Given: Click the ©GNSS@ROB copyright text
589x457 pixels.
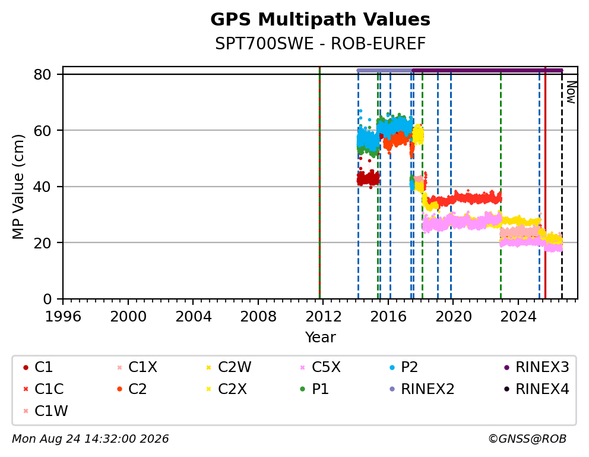Looking at the screenshot, I should click(x=527, y=439).
